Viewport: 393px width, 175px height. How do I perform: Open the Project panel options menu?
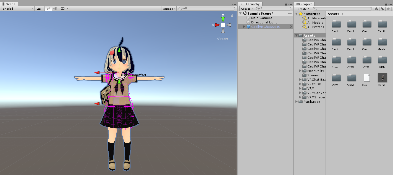pyautogui.click(x=390, y=4)
